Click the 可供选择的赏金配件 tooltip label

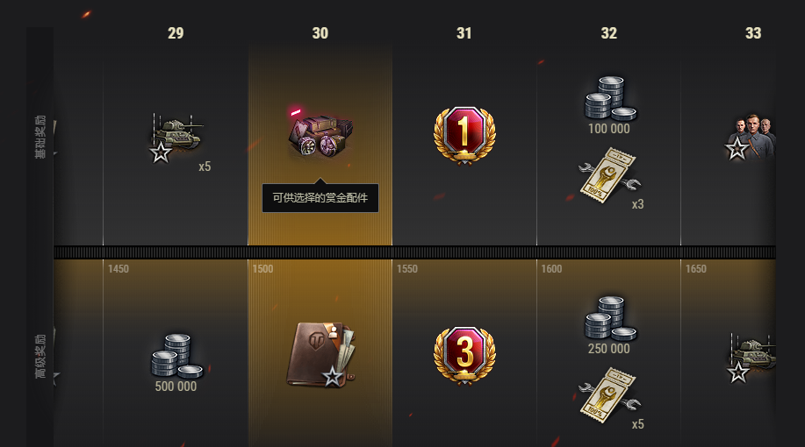coord(320,198)
